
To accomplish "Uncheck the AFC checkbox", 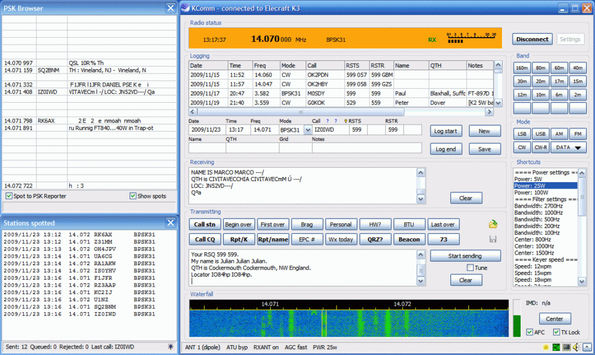I will (529, 332).
